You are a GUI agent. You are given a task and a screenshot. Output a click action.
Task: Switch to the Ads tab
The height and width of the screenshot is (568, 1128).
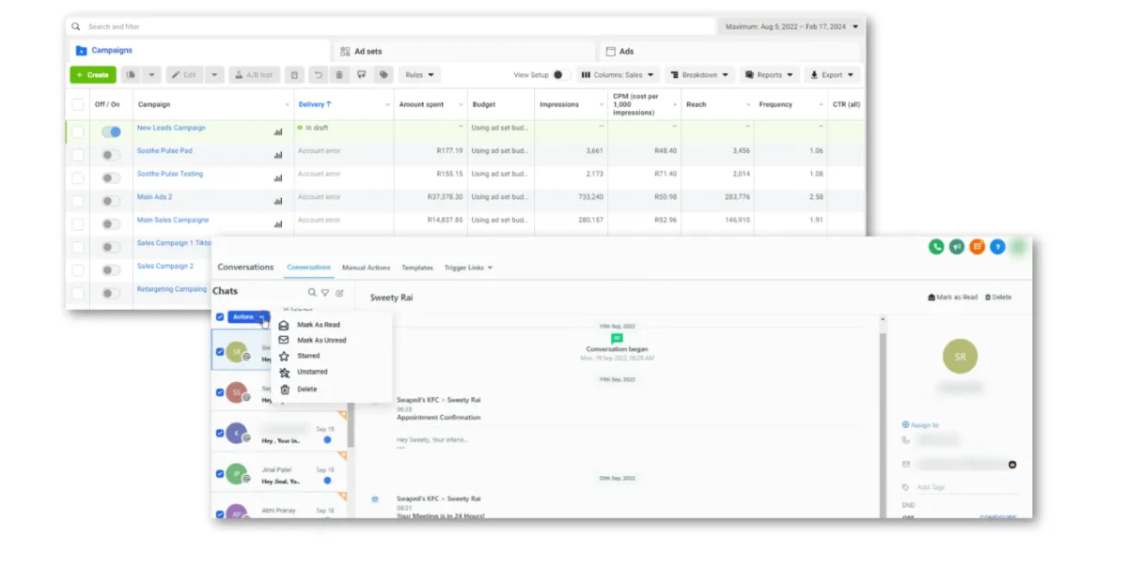point(730,52)
